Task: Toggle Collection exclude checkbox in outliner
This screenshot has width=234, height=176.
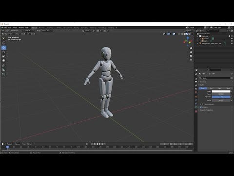Action: (x=229, y=36)
